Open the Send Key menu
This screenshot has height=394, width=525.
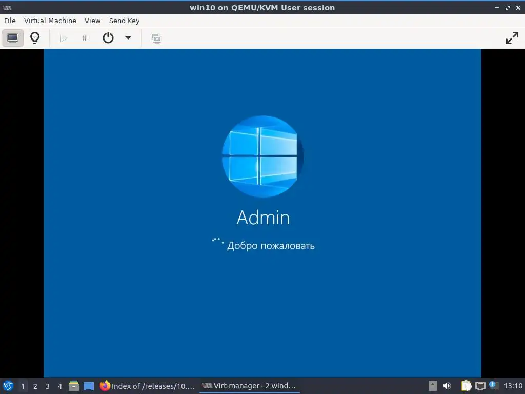124,21
